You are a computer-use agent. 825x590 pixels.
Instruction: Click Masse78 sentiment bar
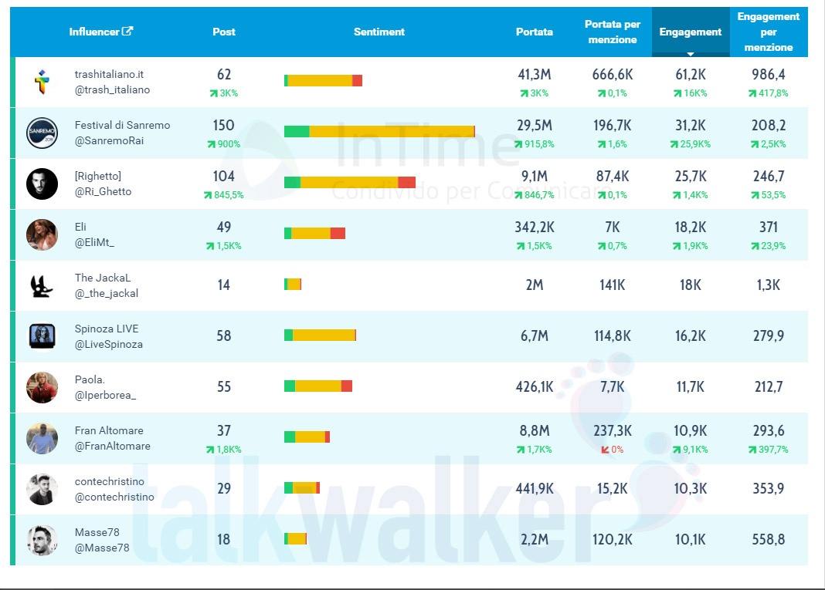[295, 538]
